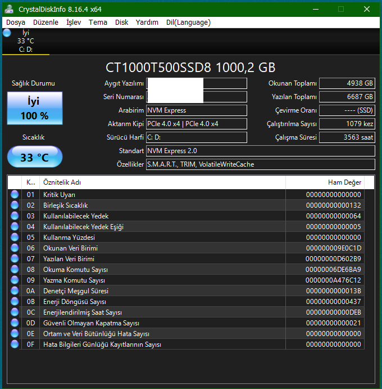Click status orb for Kullanma Yüzdesi row
Screen dimensions: 382x389
pyautogui.click(x=15, y=238)
